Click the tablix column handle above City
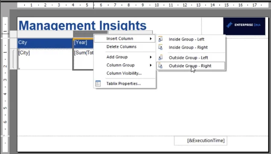This screenshot has height=154, width=271. click(x=45, y=34)
